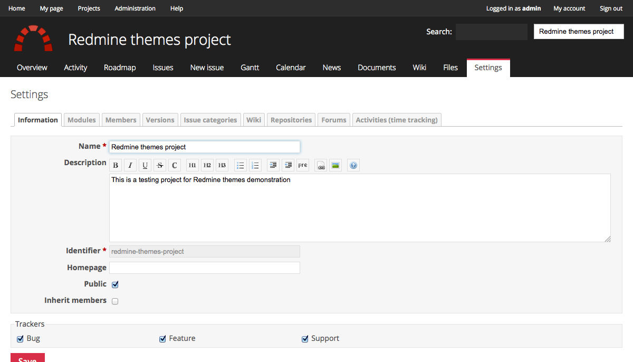
Task: Apply italic formatting to description
Action: [130, 165]
